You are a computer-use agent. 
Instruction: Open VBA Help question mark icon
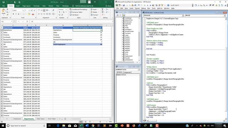168,5
